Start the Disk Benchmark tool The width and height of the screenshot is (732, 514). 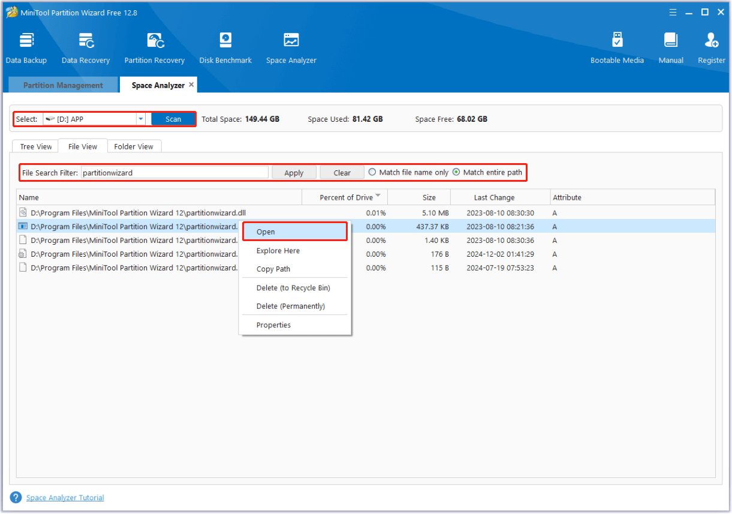(x=225, y=48)
